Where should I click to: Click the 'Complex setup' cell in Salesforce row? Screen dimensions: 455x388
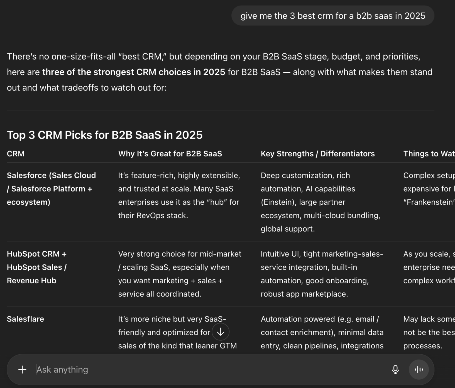coord(429,189)
